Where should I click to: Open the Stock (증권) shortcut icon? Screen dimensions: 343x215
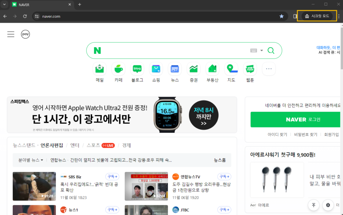point(194,69)
